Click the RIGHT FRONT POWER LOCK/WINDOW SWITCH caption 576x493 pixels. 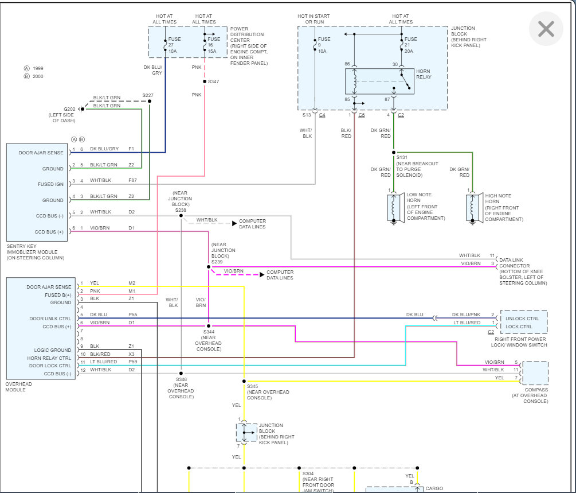click(x=519, y=342)
